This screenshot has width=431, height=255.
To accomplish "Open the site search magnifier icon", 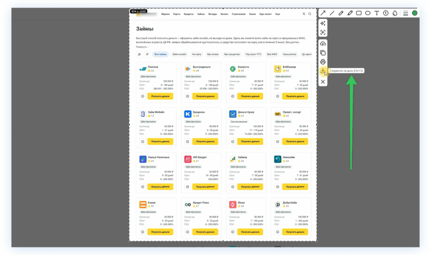I will pos(310,14).
